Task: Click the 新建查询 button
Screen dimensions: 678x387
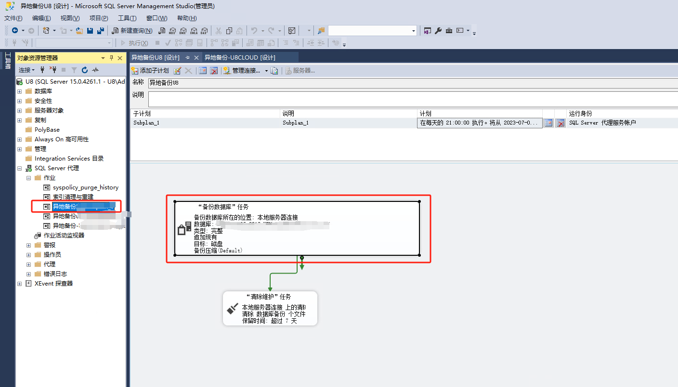Action: pos(132,31)
